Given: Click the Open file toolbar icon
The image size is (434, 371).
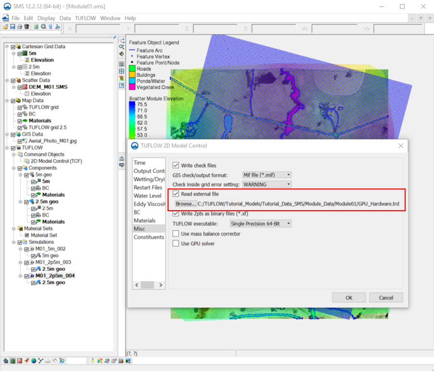Looking at the screenshot, I should click(5, 27).
